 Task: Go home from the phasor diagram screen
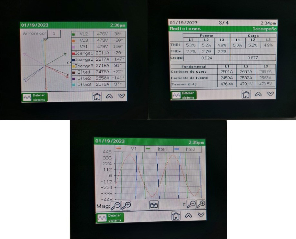[x=97, y=97]
